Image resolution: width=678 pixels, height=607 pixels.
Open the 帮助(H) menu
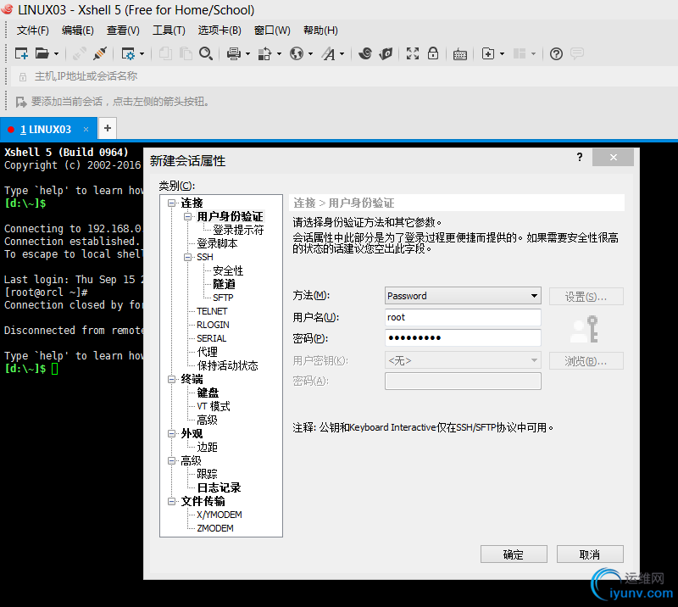[320, 31]
